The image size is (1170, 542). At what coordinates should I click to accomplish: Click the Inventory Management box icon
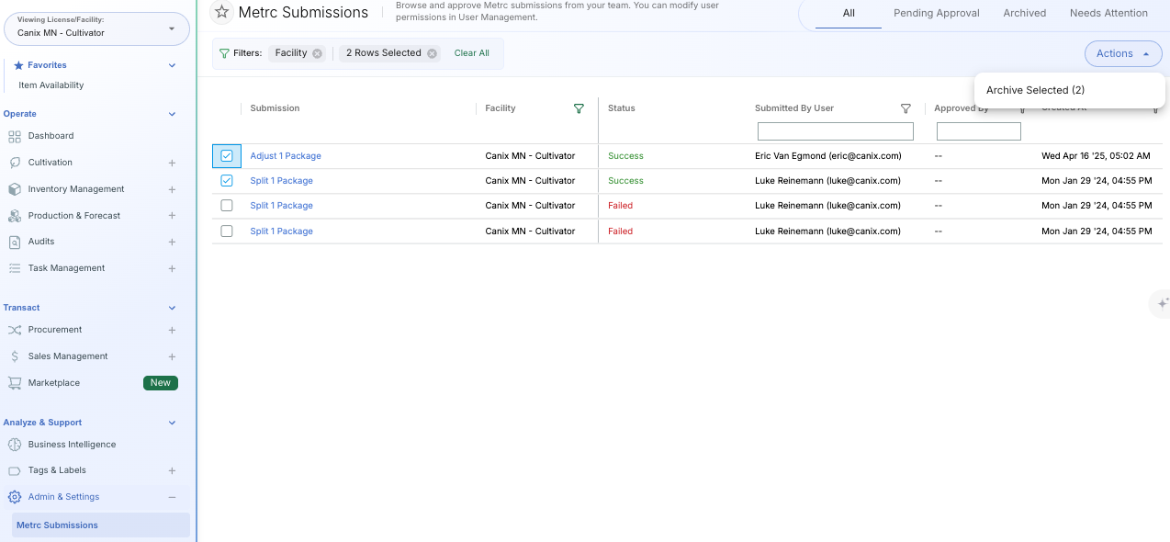[x=14, y=189]
